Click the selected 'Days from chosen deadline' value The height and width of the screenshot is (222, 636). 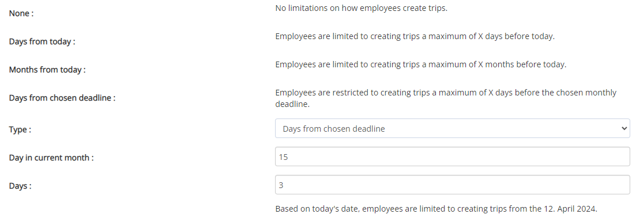pyautogui.click(x=334, y=129)
